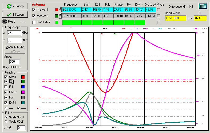The width and height of the screenshot is (210, 133).
Task: Enable the SWR Mini. checkbox
Action: (33, 22)
